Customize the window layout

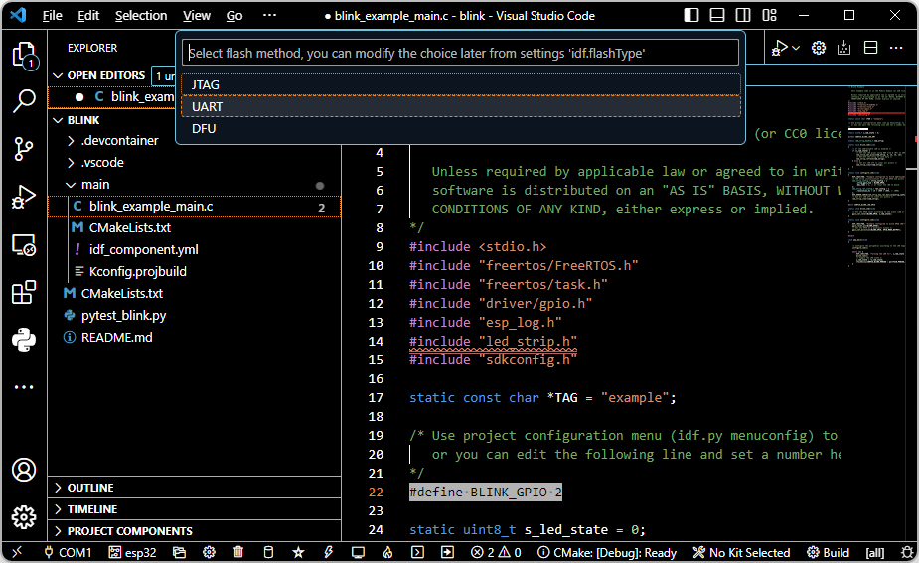pyautogui.click(x=770, y=15)
